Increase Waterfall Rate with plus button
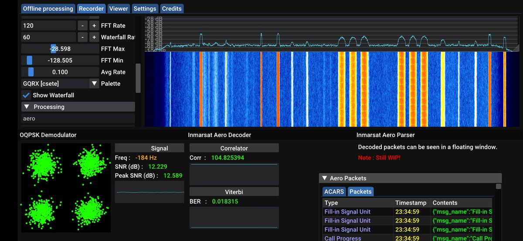 [94, 37]
